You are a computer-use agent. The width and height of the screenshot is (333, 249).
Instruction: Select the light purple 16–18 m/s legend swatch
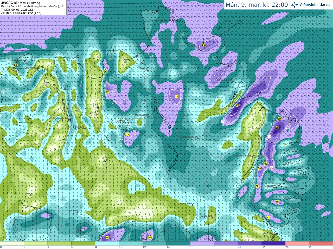pos(202,244)
